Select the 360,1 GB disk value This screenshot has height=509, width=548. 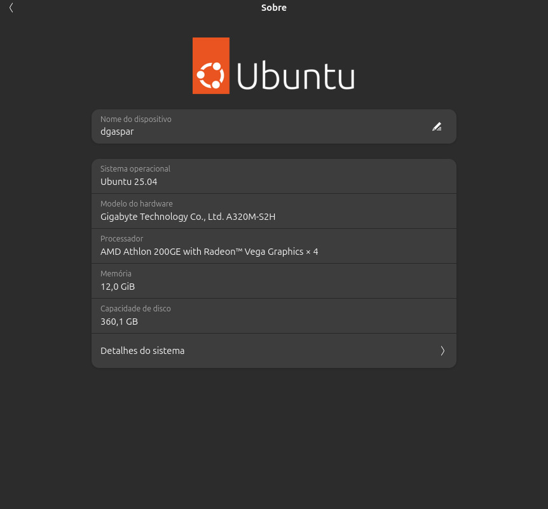119,322
